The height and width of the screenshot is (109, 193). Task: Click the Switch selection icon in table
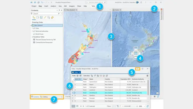pos(98,76)
